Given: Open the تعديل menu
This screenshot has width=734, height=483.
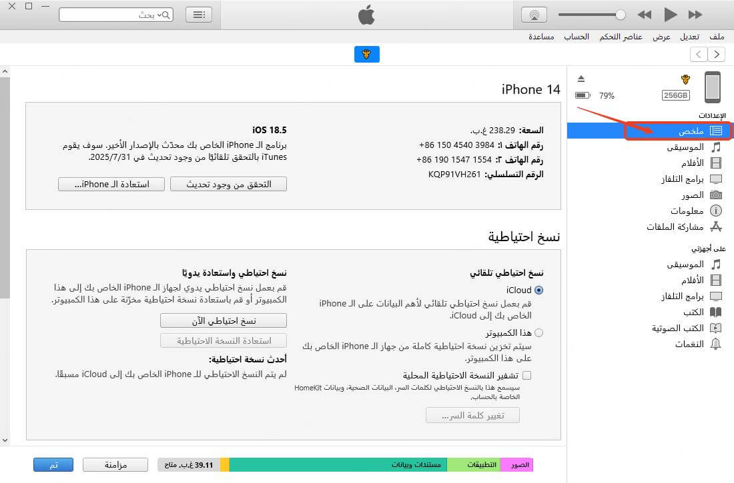Looking at the screenshot, I should (x=689, y=37).
